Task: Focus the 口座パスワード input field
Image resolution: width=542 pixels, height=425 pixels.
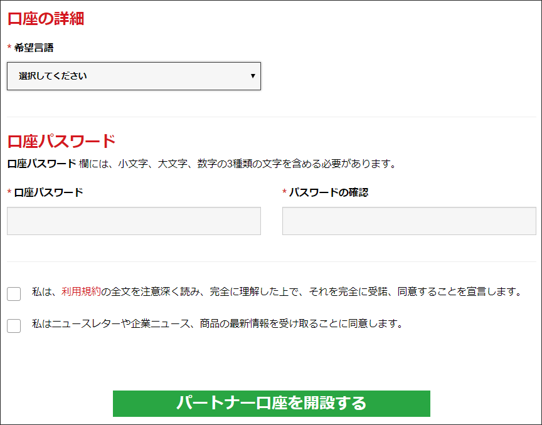Action: [134, 221]
